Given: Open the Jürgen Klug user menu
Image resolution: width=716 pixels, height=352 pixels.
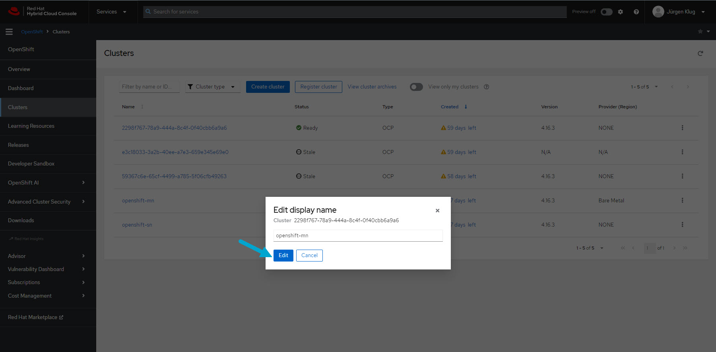Looking at the screenshot, I should tap(679, 12).
